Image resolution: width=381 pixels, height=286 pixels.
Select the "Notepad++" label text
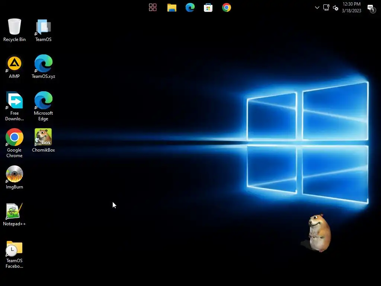click(15, 224)
